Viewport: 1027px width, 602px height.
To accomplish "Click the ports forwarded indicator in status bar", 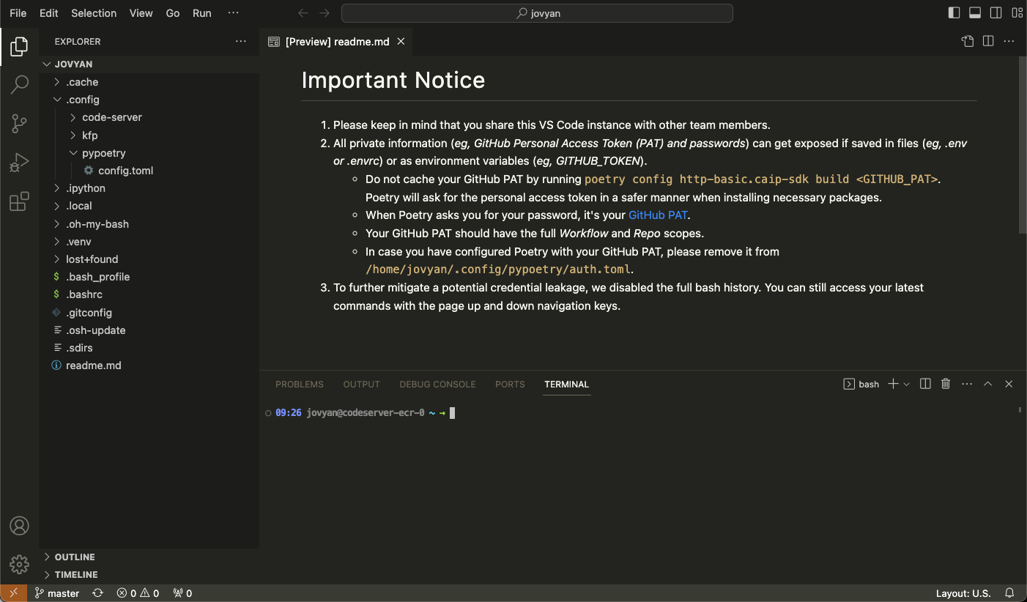I will point(182,593).
